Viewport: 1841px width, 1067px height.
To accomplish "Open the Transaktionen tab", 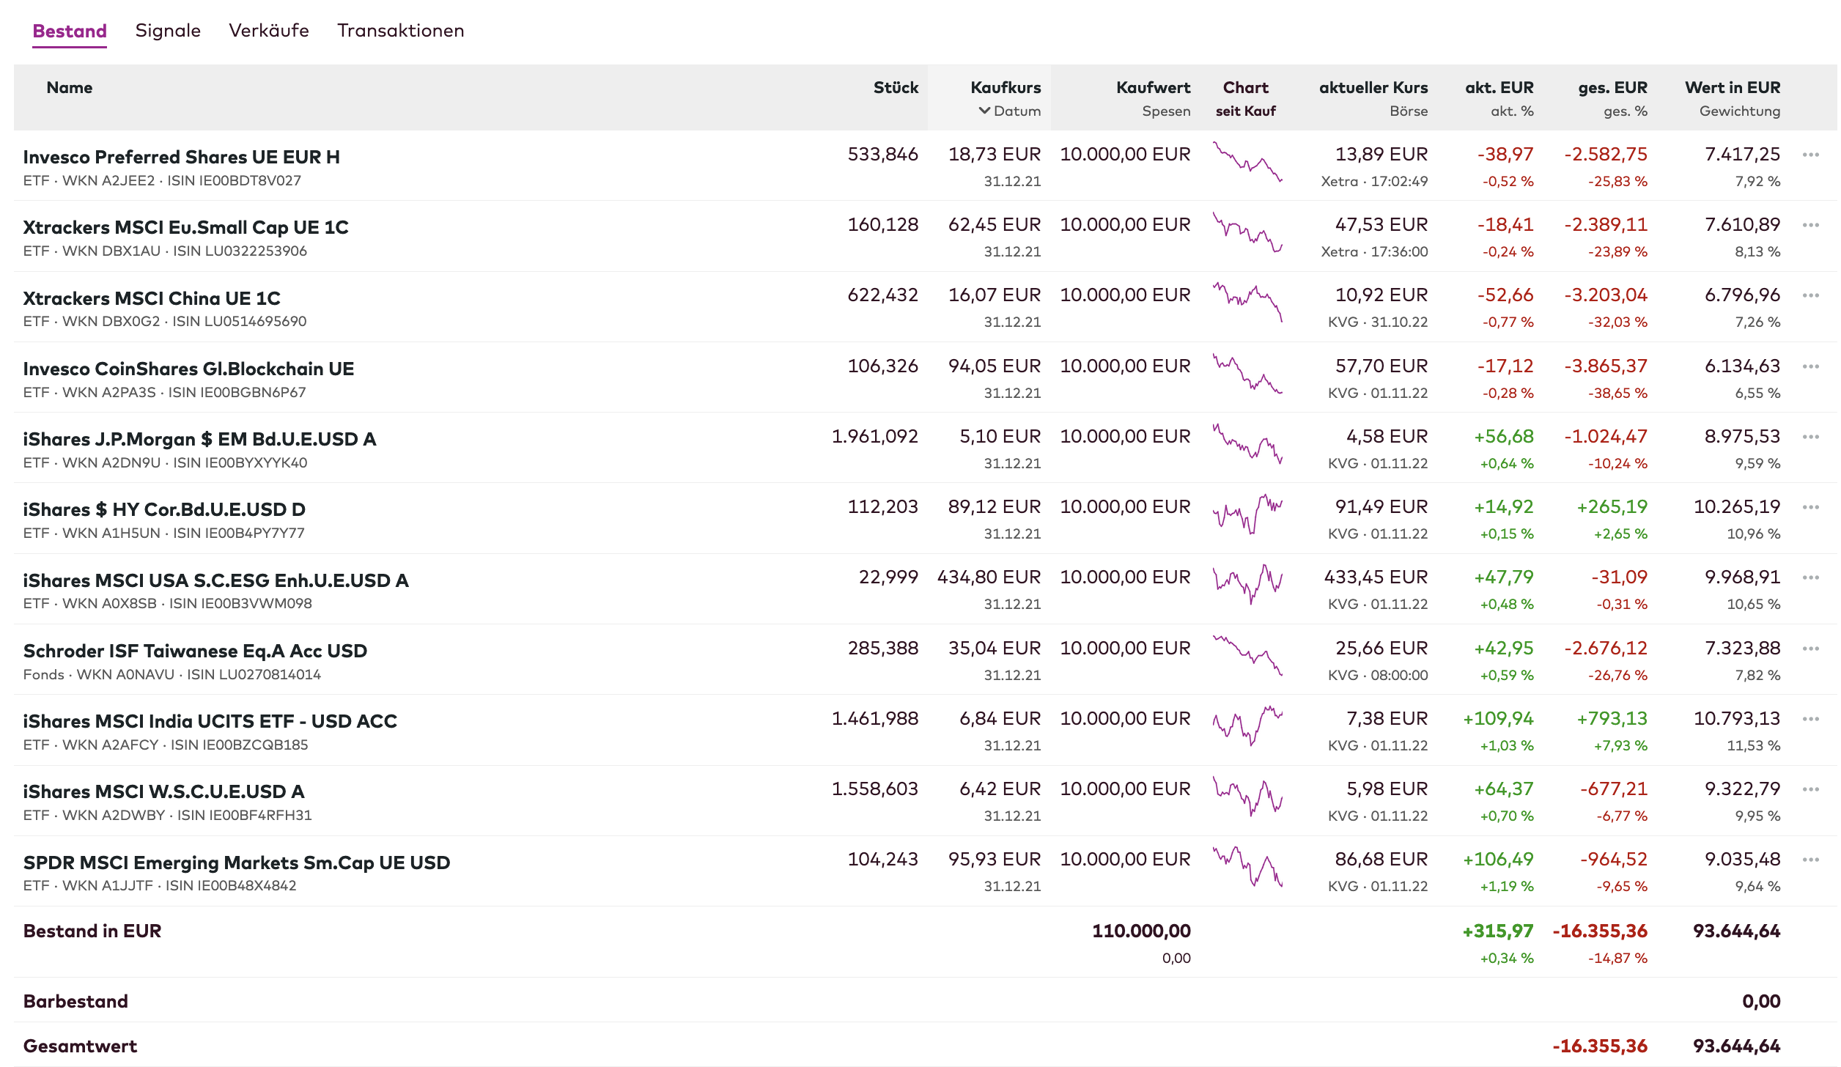I will pos(400,31).
